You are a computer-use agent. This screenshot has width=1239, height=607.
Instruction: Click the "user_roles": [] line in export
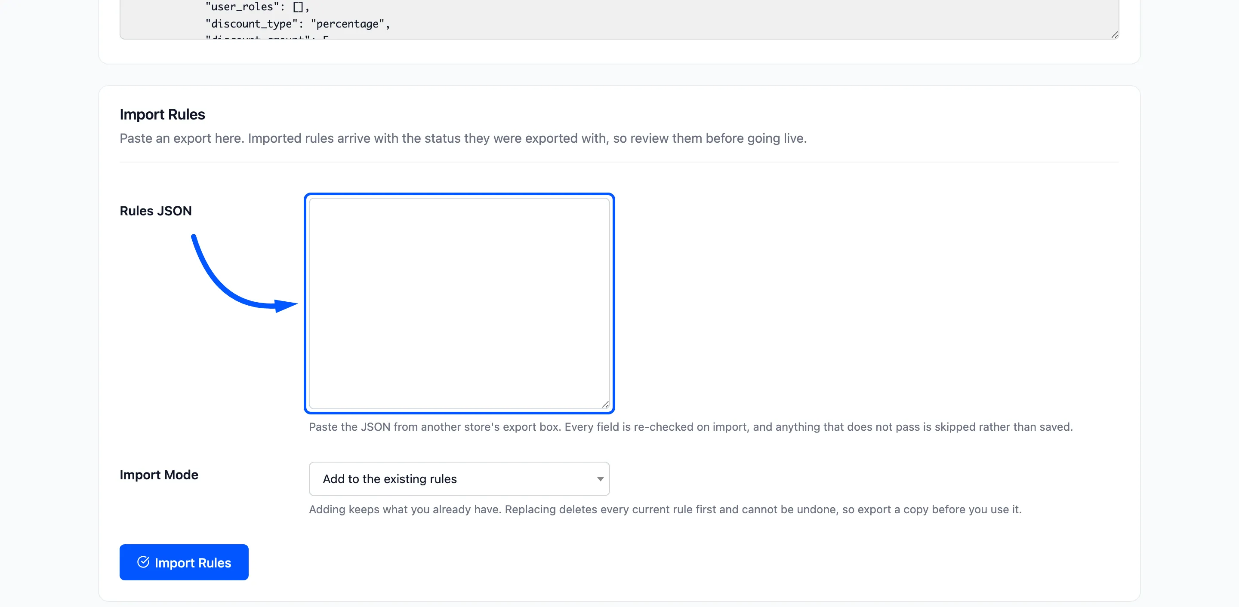click(257, 7)
